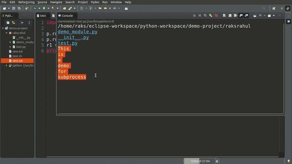
Task: Open the Pydev menu
Action: (95, 2)
